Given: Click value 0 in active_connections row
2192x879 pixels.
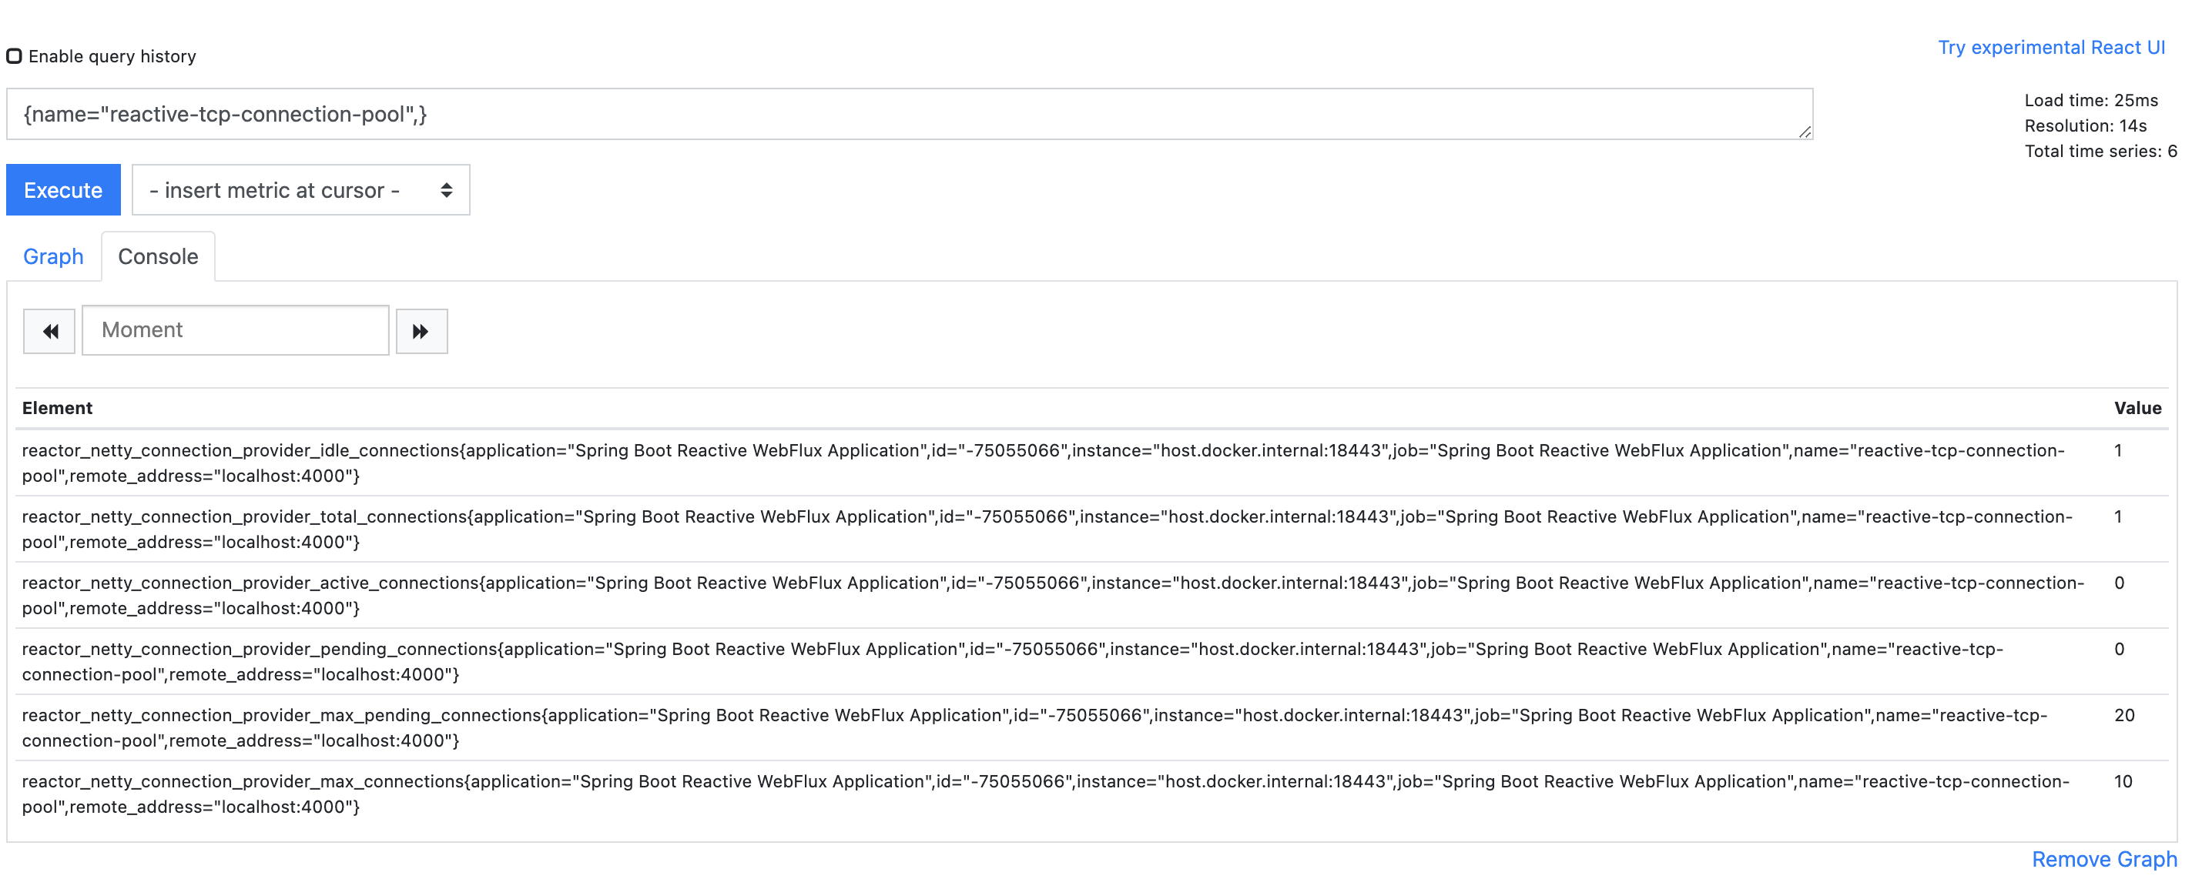Looking at the screenshot, I should click(2119, 583).
